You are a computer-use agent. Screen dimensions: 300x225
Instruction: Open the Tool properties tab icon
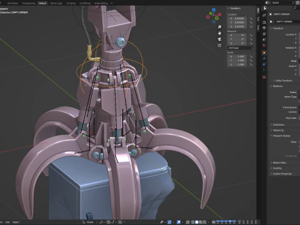tap(264, 15)
